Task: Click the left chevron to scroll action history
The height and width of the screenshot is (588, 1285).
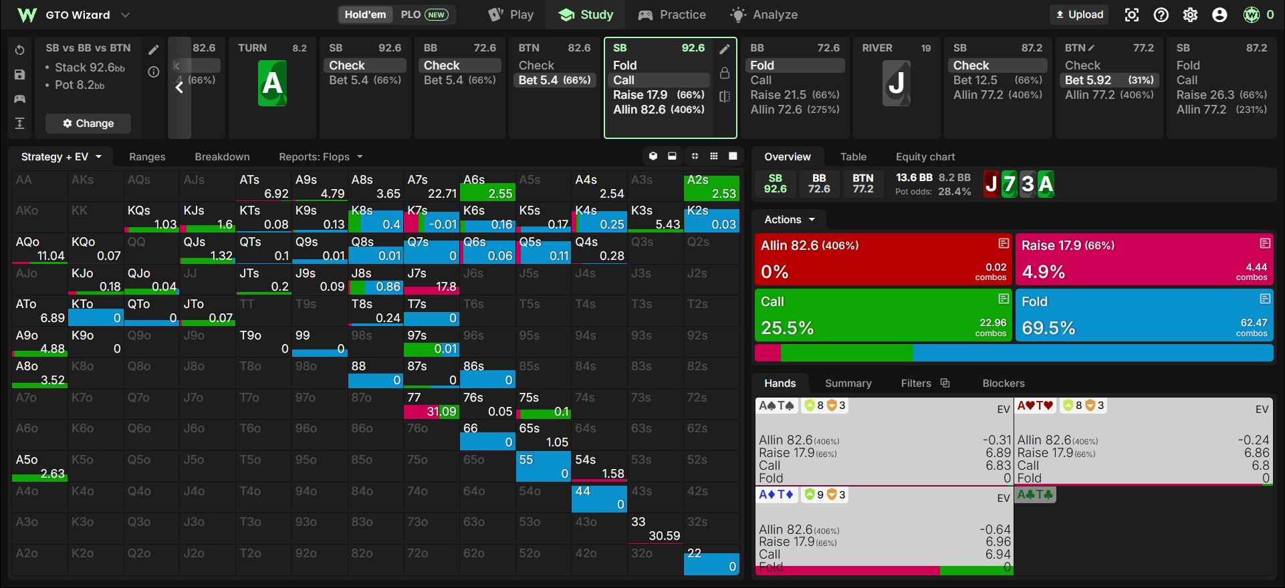Action: [179, 88]
